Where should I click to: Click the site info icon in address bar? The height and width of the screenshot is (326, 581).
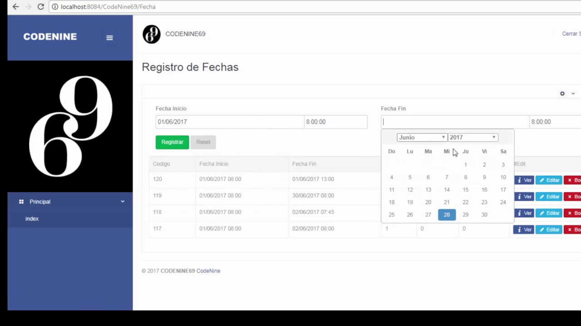pyautogui.click(x=55, y=7)
